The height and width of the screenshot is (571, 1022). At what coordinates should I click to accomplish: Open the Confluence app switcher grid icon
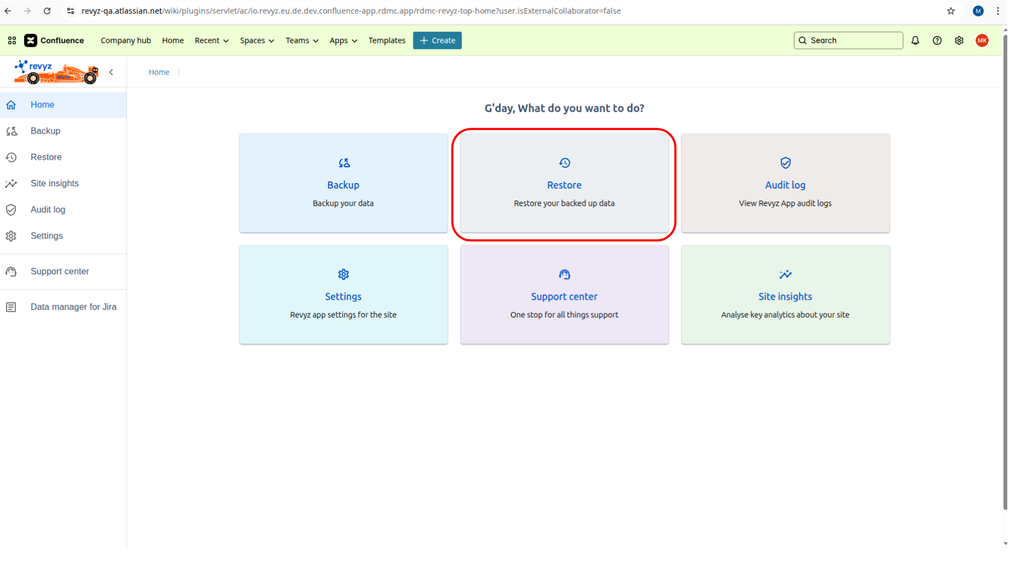(x=12, y=40)
